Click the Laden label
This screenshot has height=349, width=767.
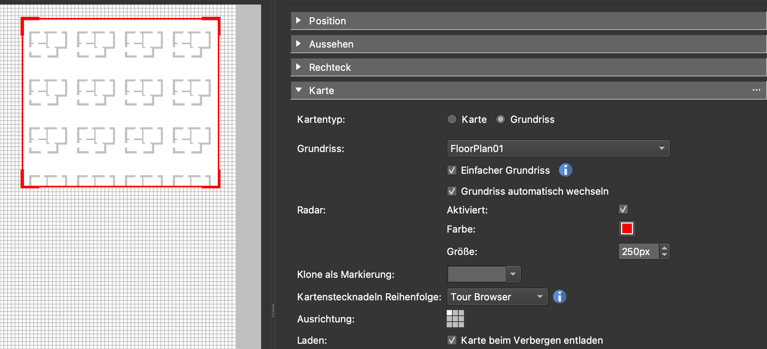312,340
